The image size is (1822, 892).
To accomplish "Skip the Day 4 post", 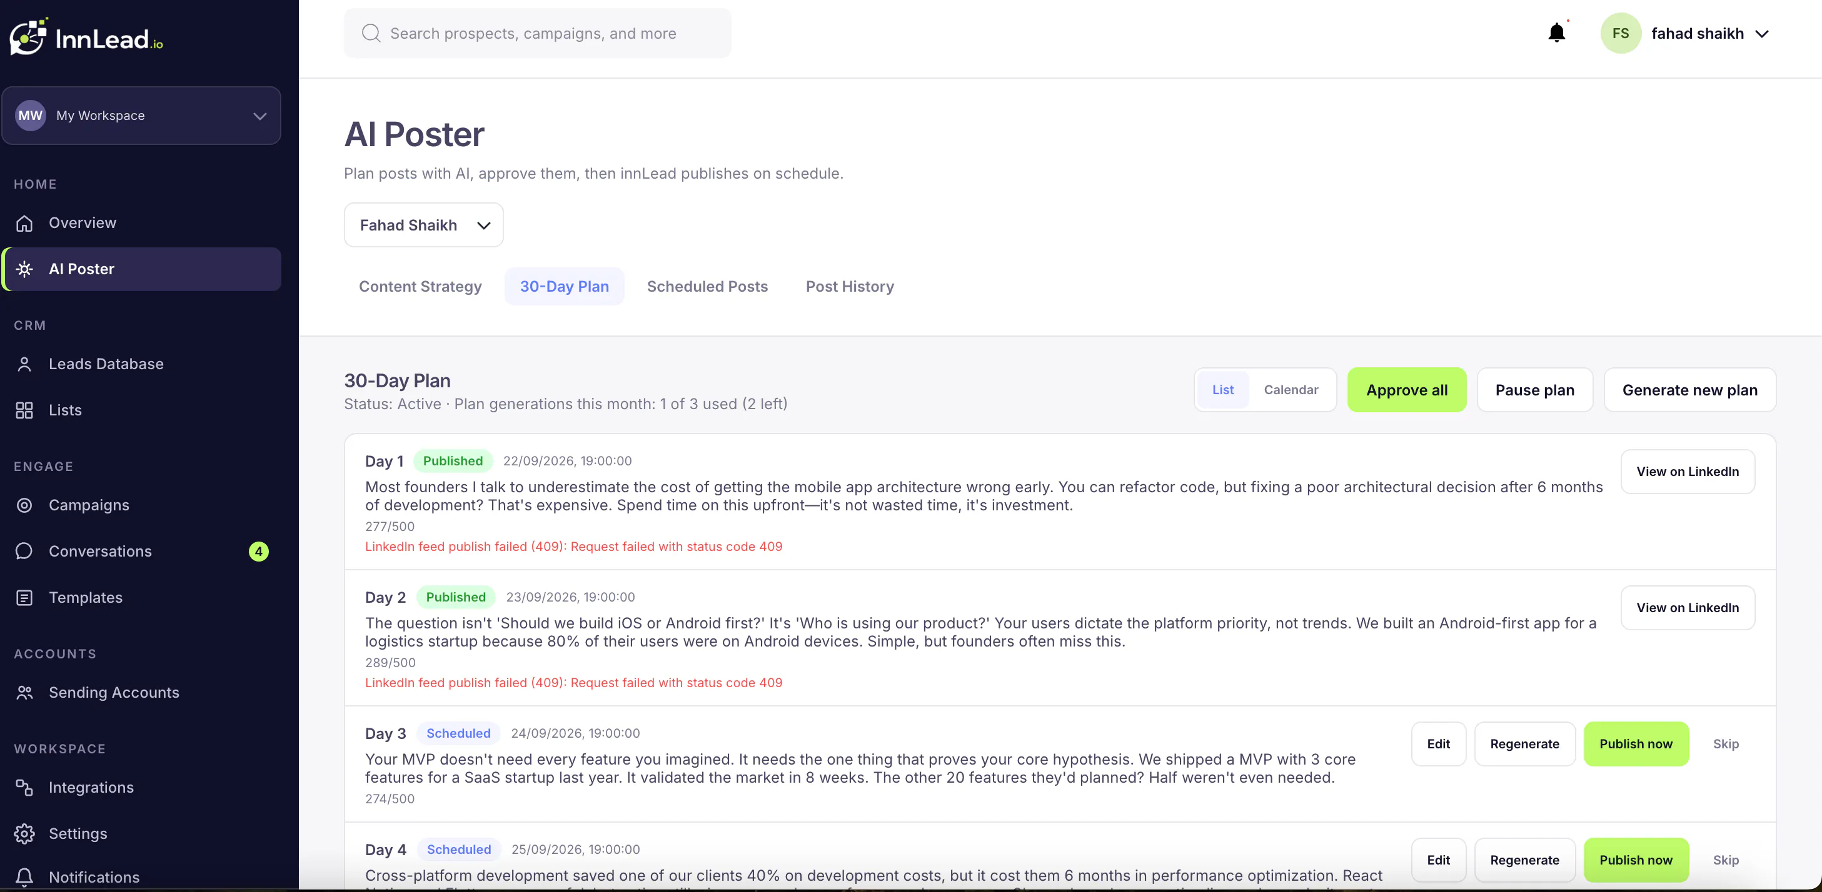I will point(1725,860).
